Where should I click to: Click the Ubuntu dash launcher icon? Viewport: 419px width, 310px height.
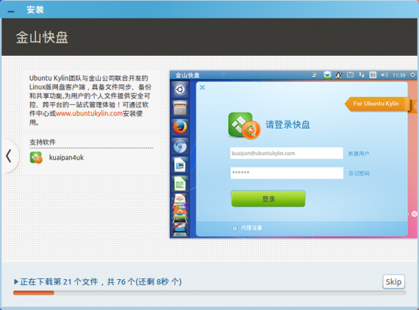(x=180, y=89)
